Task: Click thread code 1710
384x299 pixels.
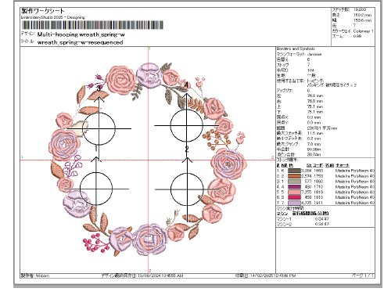Action: (318, 187)
